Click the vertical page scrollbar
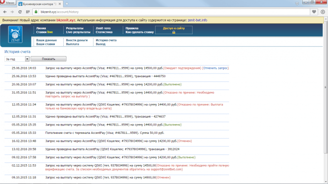Screen dimensions: 328x184 click(326, 87)
